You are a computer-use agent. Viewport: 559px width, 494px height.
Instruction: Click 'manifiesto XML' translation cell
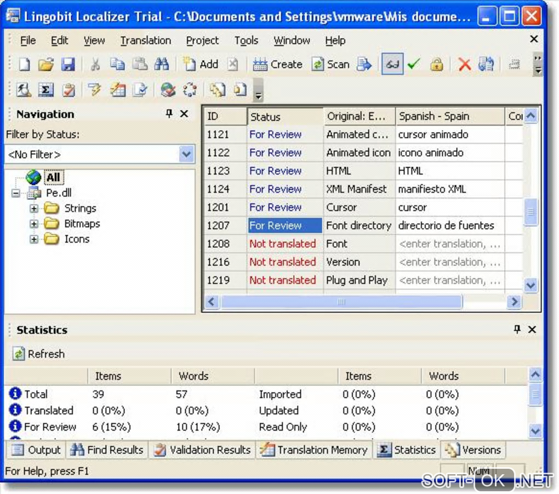[x=450, y=189]
